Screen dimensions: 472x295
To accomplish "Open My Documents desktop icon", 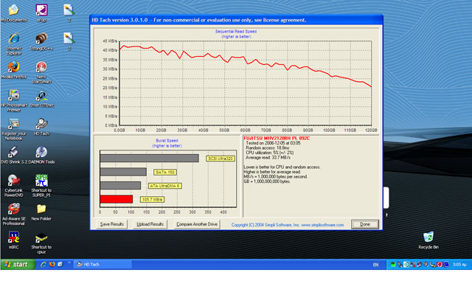I will coord(14,13).
